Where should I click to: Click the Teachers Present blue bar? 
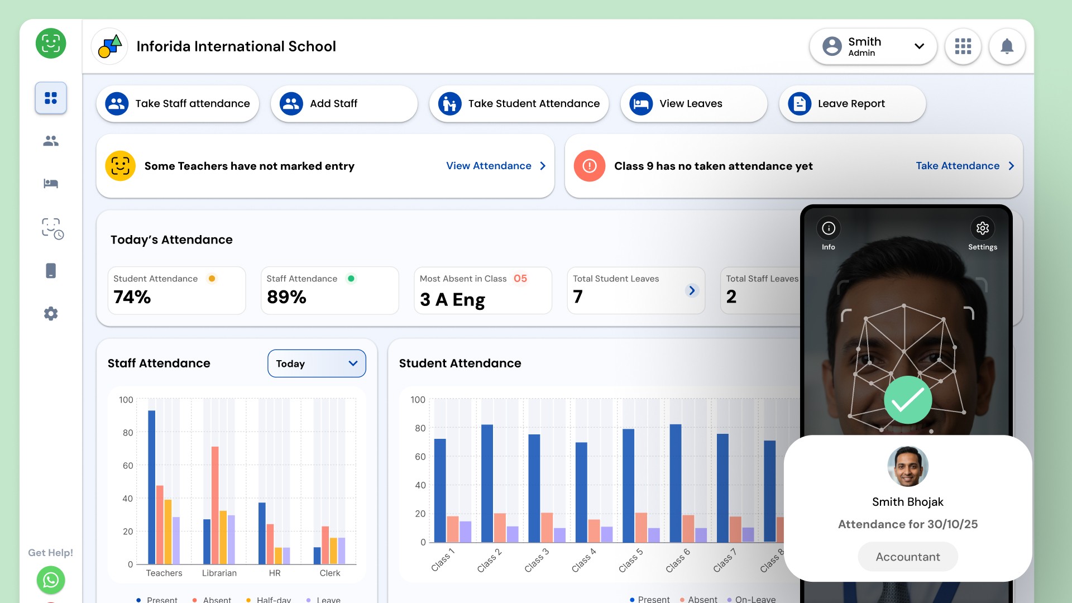tap(151, 486)
